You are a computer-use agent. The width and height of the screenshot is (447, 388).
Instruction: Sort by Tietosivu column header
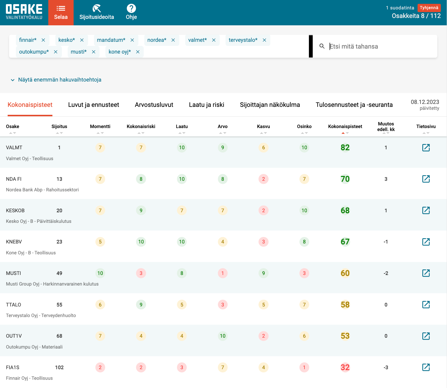tap(426, 127)
